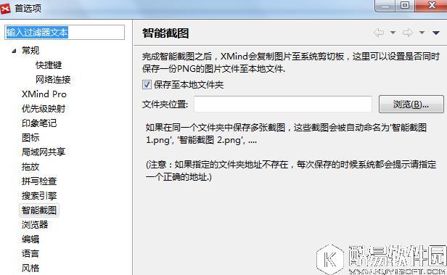The width and height of the screenshot is (447, 275).
Task: Open 优先级映射 preferences page
Action: click(44, 109)
